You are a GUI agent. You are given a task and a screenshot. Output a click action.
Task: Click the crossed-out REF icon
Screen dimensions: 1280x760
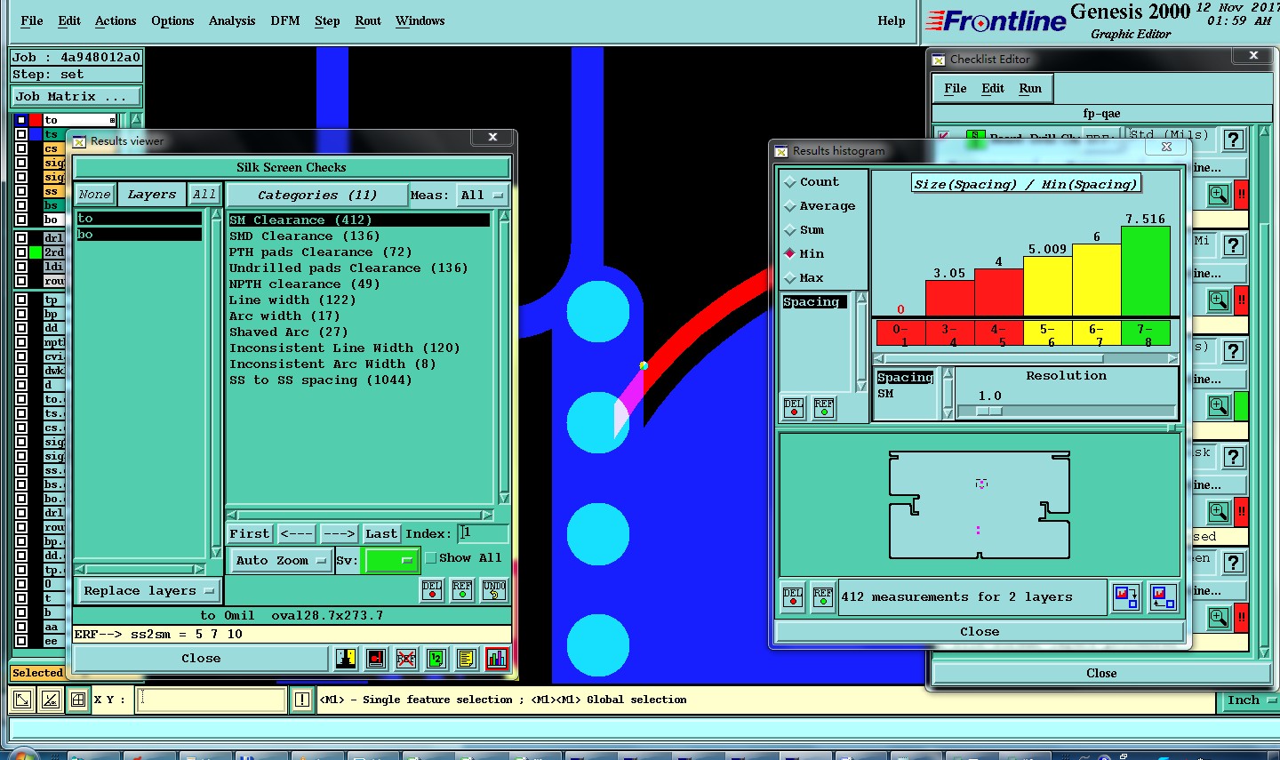[406, 659]
